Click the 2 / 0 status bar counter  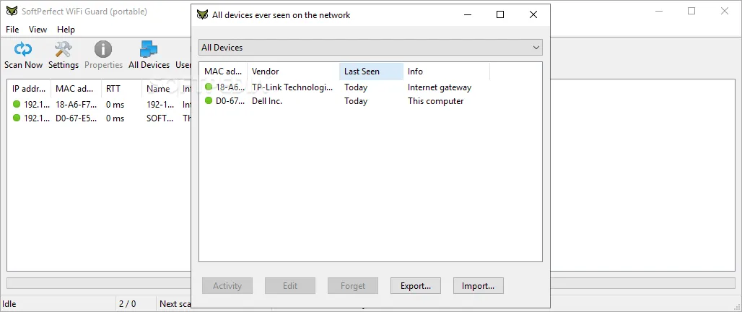point(127,304)
